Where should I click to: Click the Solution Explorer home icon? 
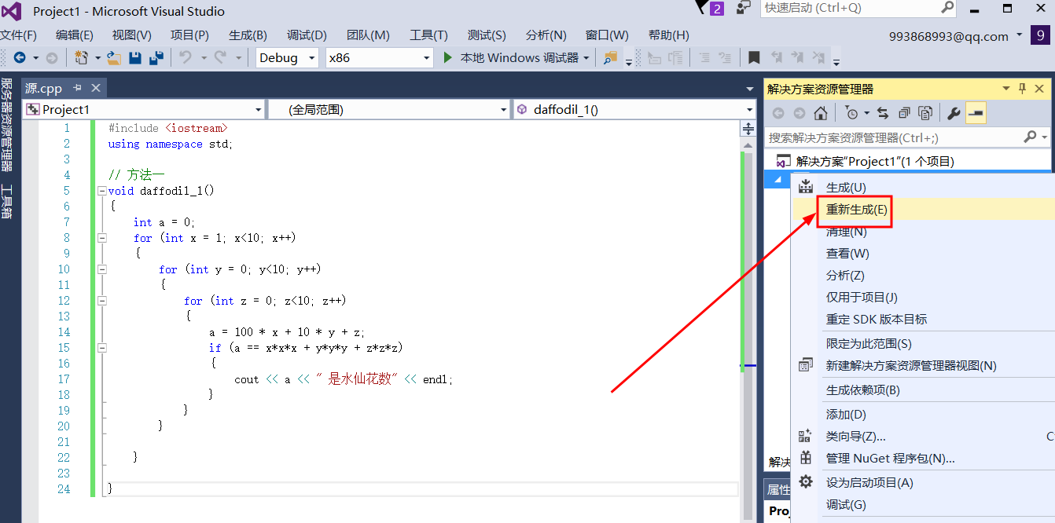coord(821,113)
